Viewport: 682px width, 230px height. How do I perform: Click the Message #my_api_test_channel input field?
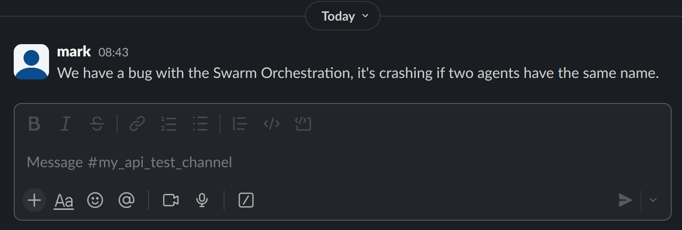point(294,162)
